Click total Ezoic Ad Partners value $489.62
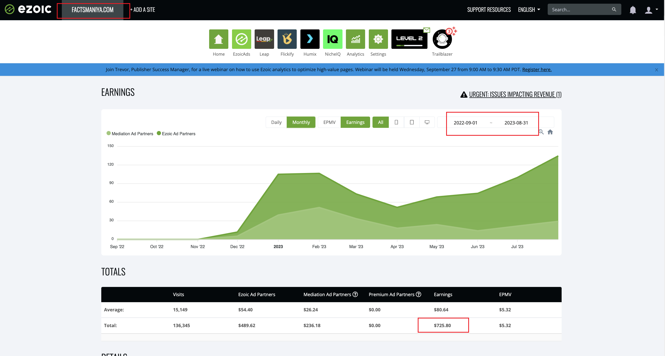This screenshot has height=356, width=665. (x=246, y=326)
